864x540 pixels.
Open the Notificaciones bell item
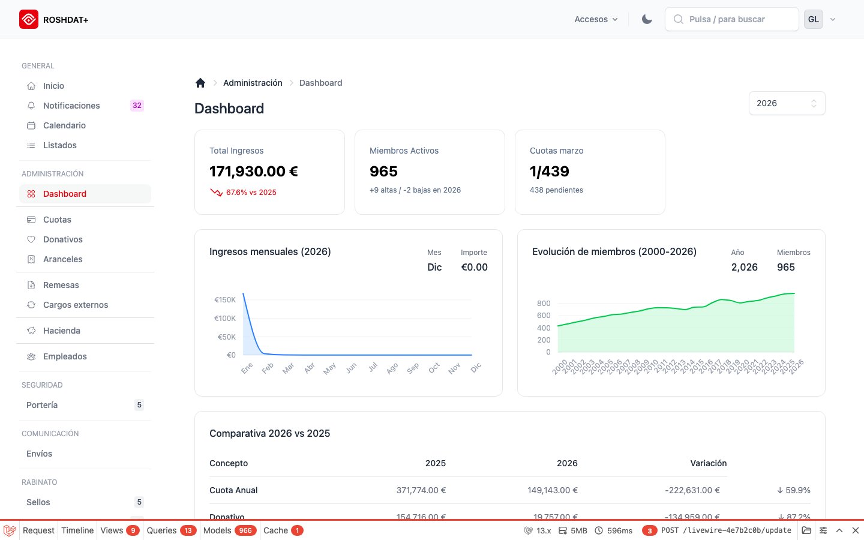pyautogui.click(x=31, y=106)
